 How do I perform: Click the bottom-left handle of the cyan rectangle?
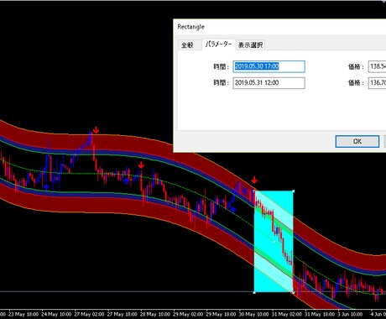click(x=254, y=292)
